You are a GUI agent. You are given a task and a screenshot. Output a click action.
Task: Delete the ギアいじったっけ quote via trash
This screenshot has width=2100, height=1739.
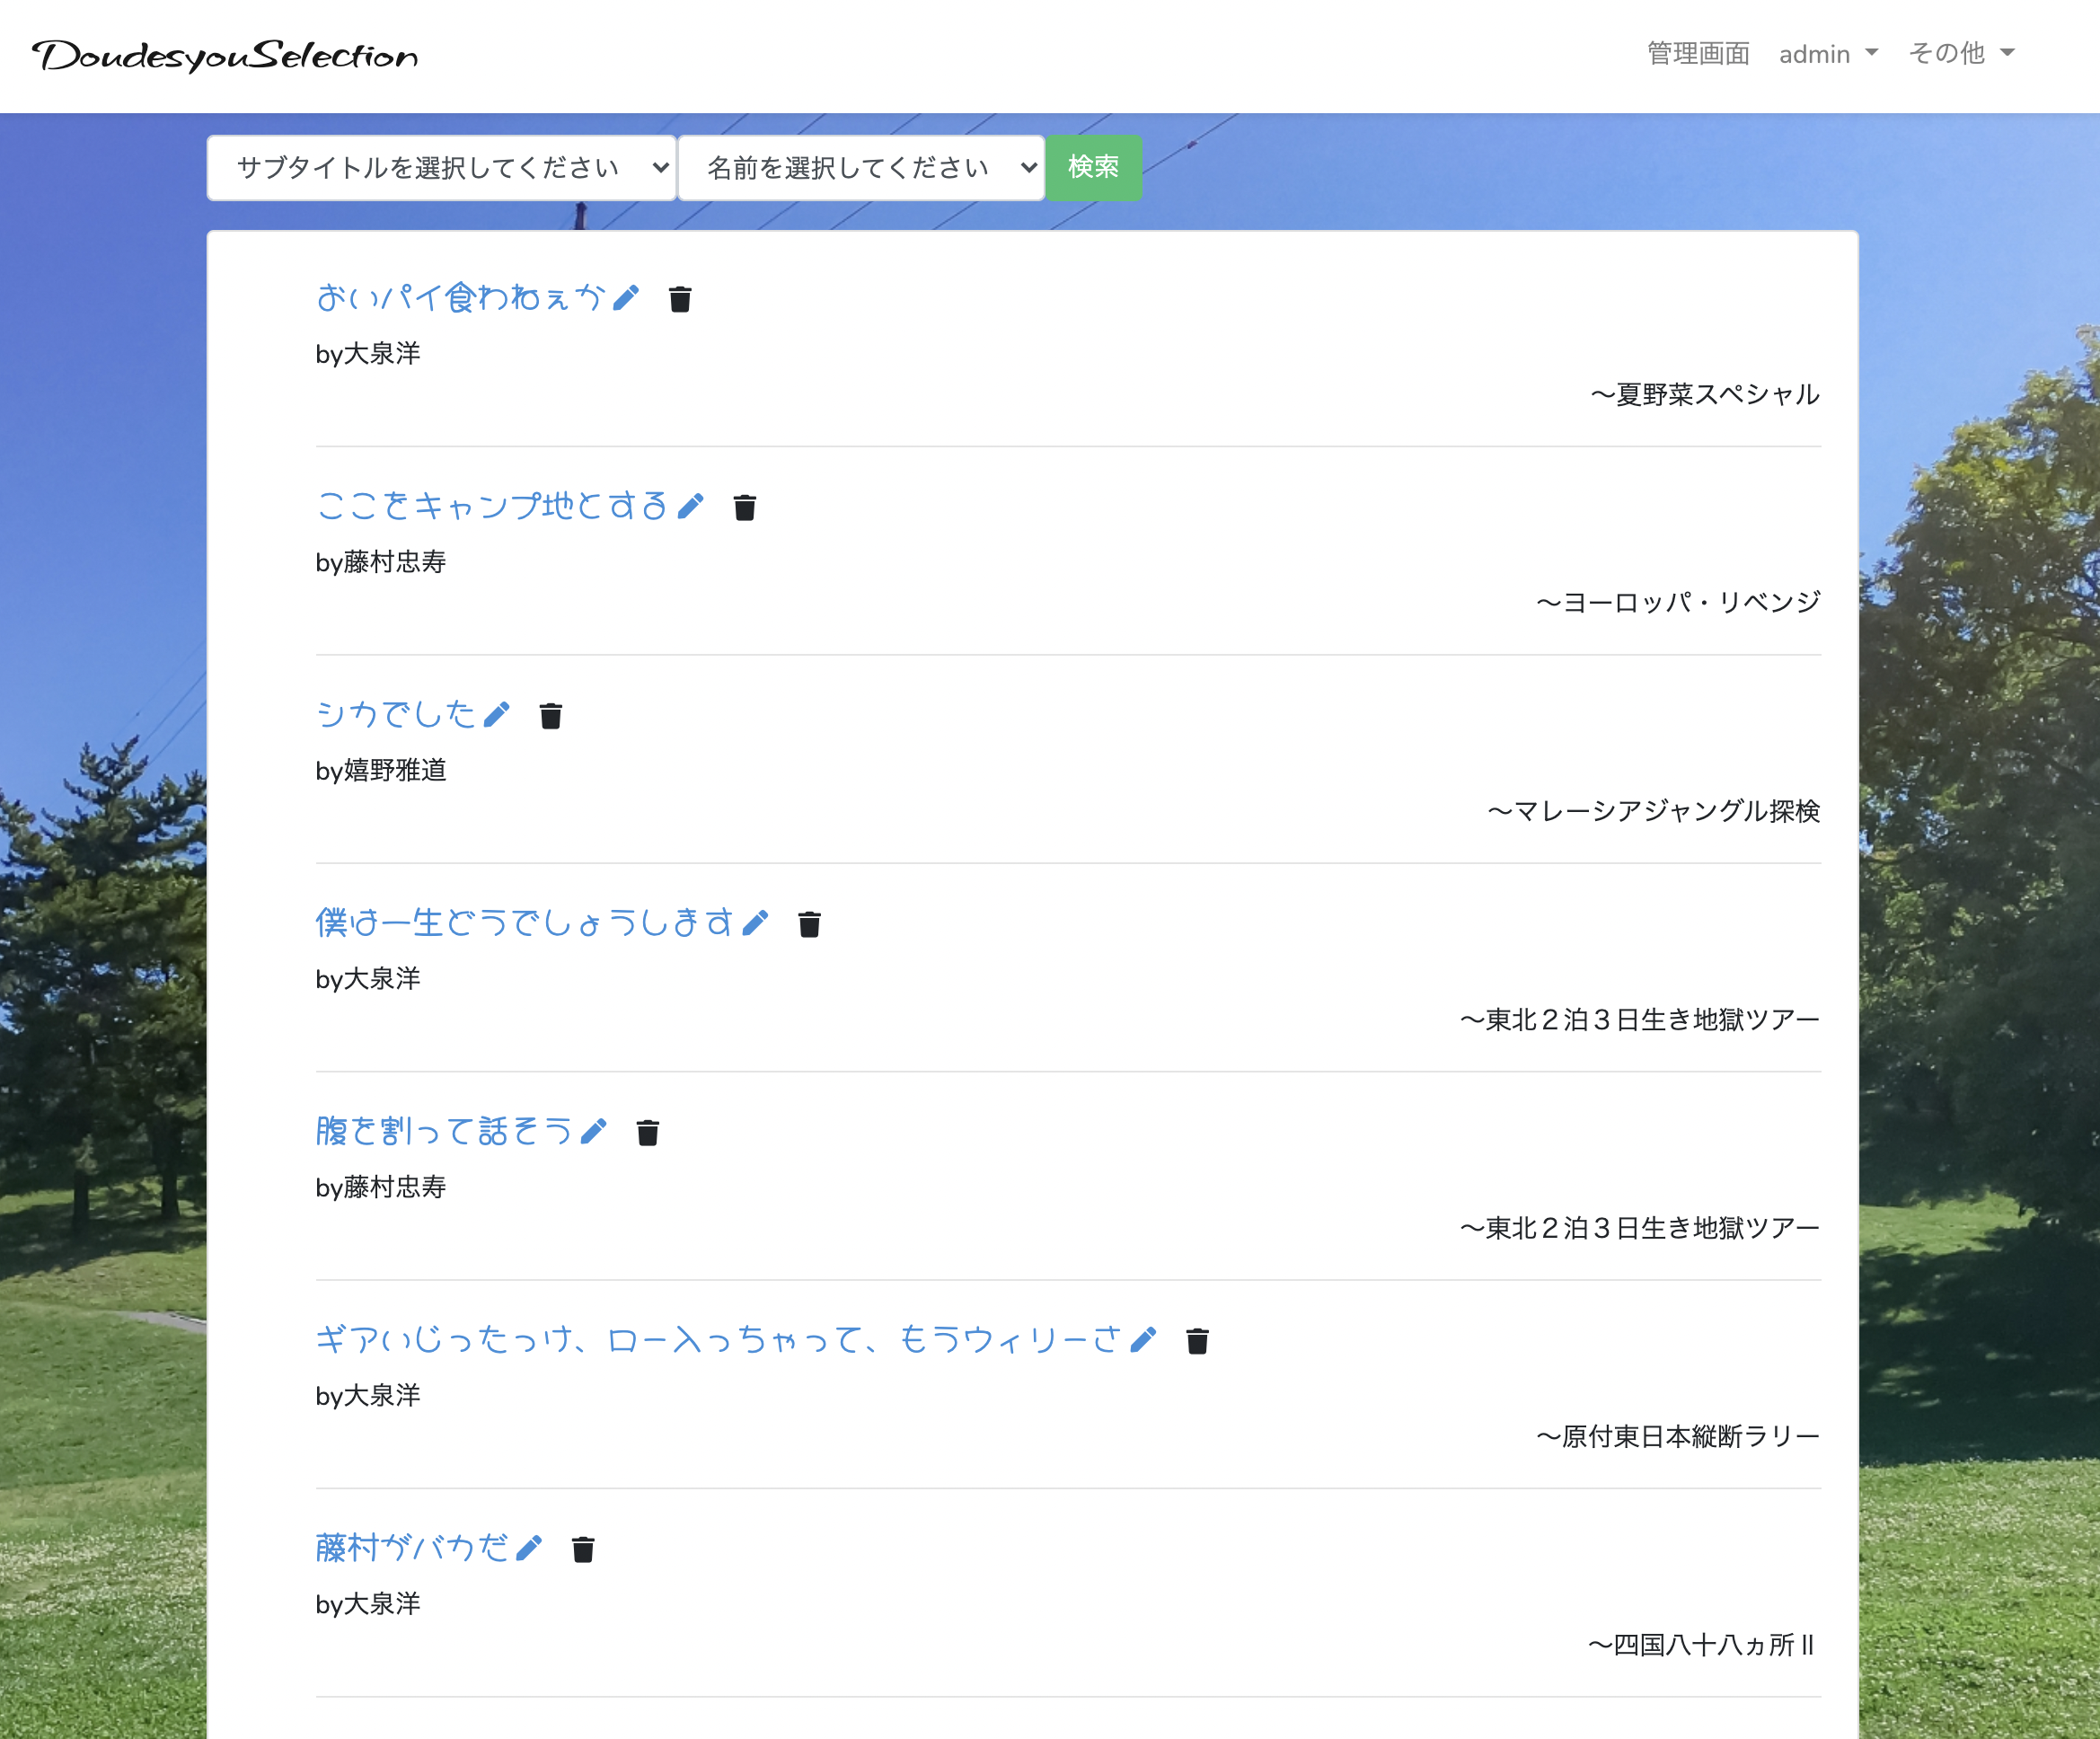click(1198, 1341)
